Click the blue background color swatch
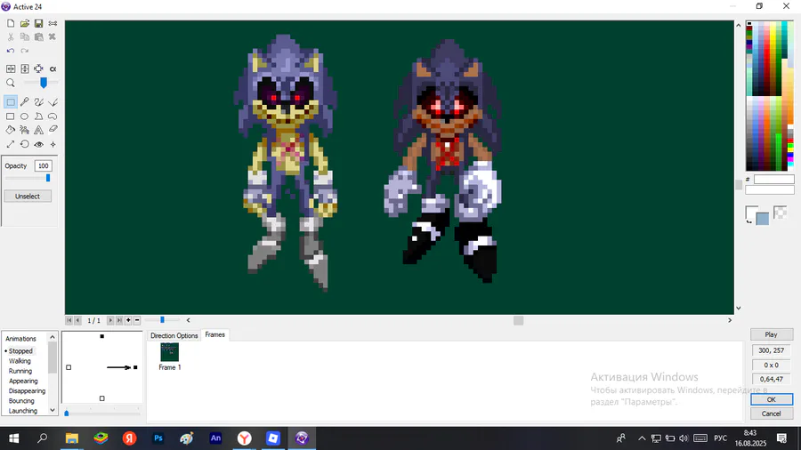 click(762, 219)
